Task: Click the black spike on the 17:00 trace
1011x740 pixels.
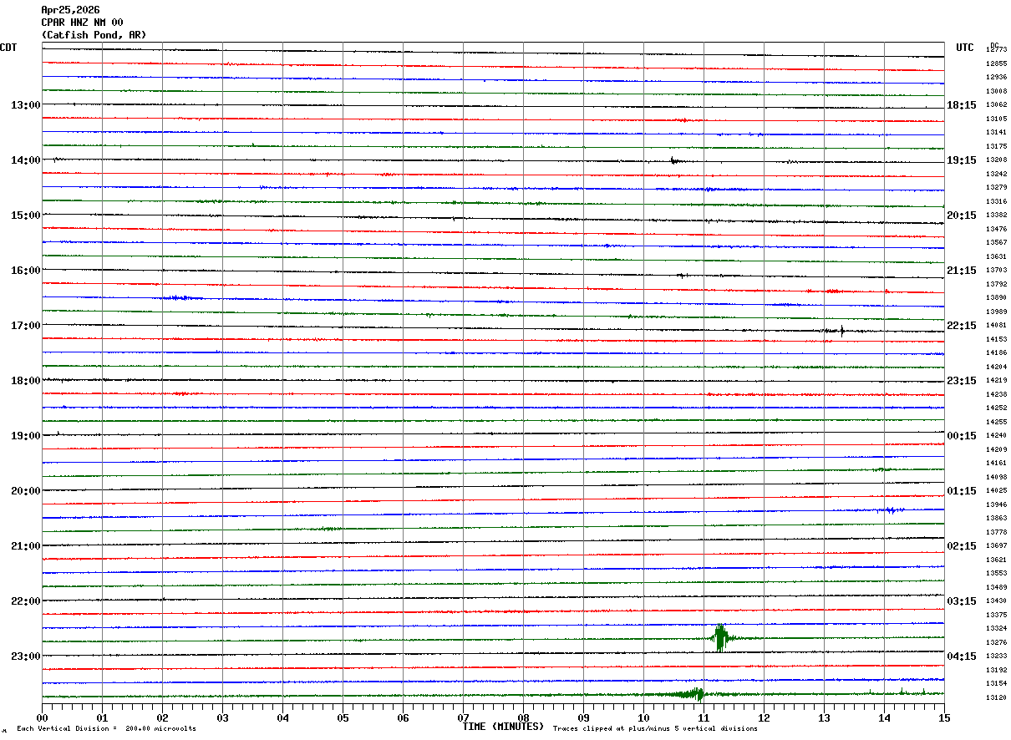Action: (x=841, y=330)
